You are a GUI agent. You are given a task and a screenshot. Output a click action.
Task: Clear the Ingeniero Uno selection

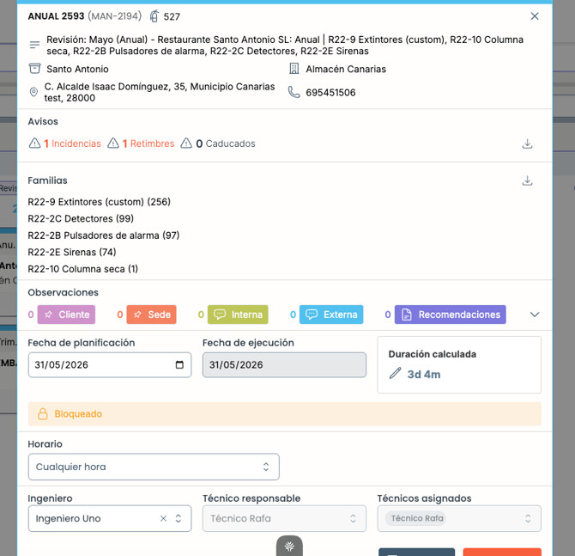(163, 518)
